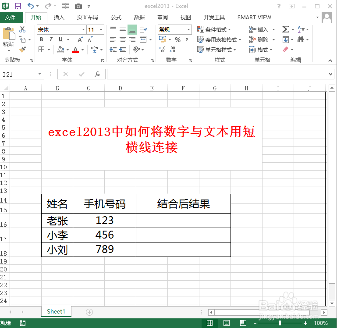Viewport: 337px width, 328px height.
Task: Click the macro record status bar icon
Action: click(22, 323)
